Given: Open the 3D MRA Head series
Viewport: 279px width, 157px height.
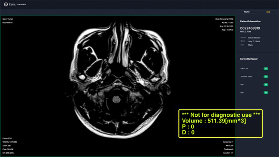Looking at the screenshot, I should point(246,77).
